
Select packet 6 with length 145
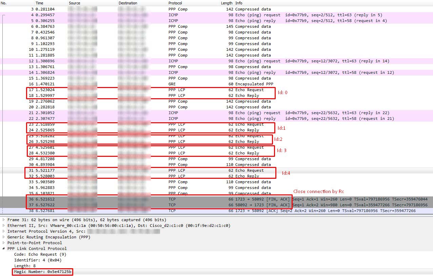[216, 26]
